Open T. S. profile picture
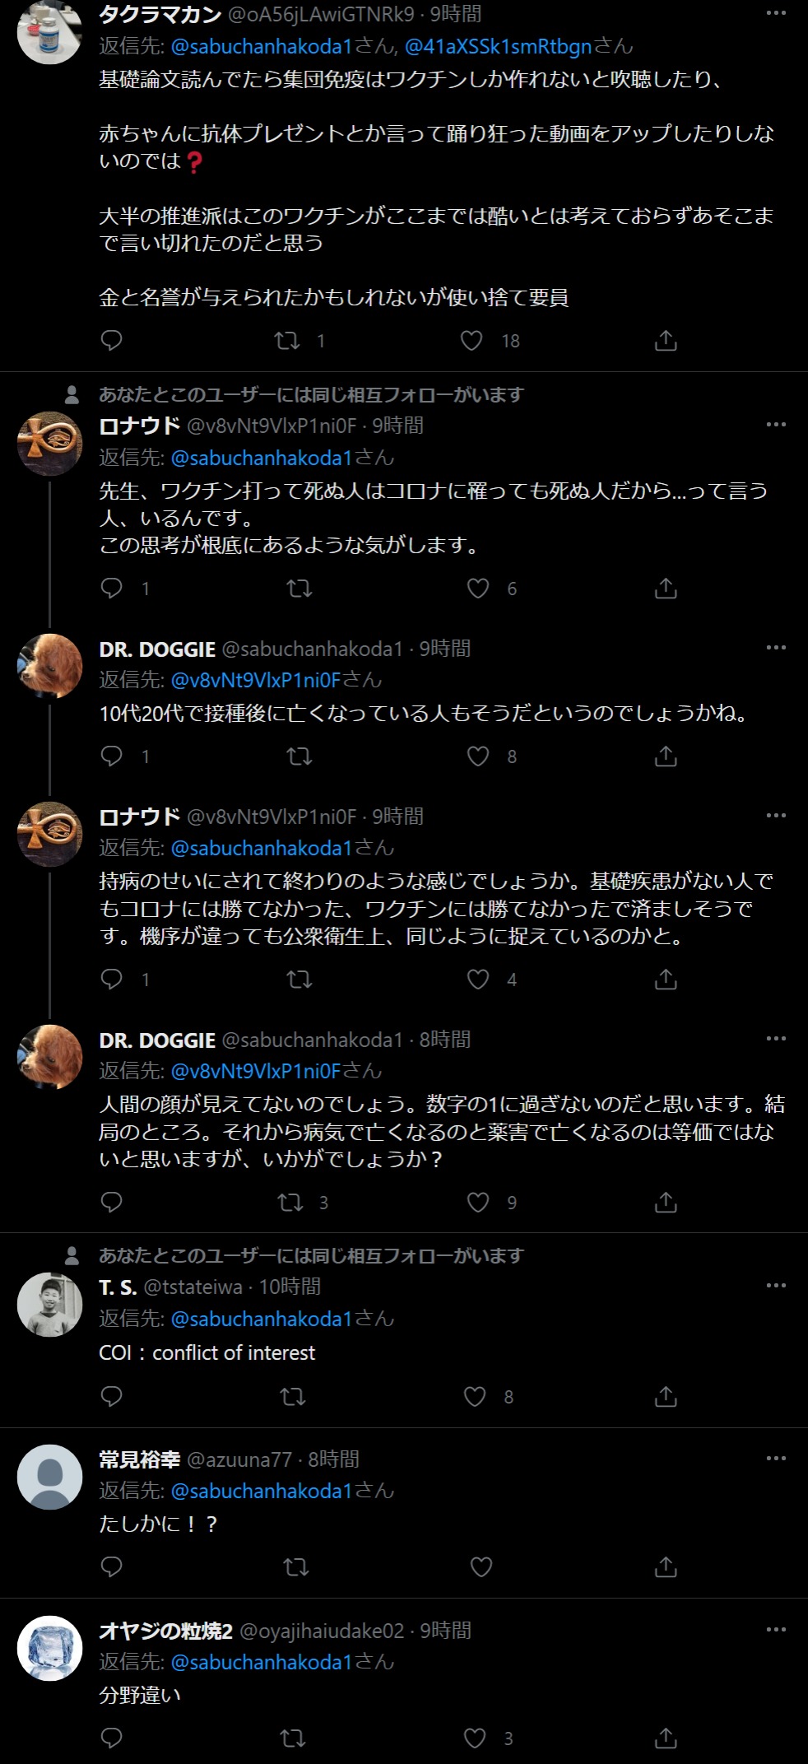The image size is (808, 1764). point(50,1305)
